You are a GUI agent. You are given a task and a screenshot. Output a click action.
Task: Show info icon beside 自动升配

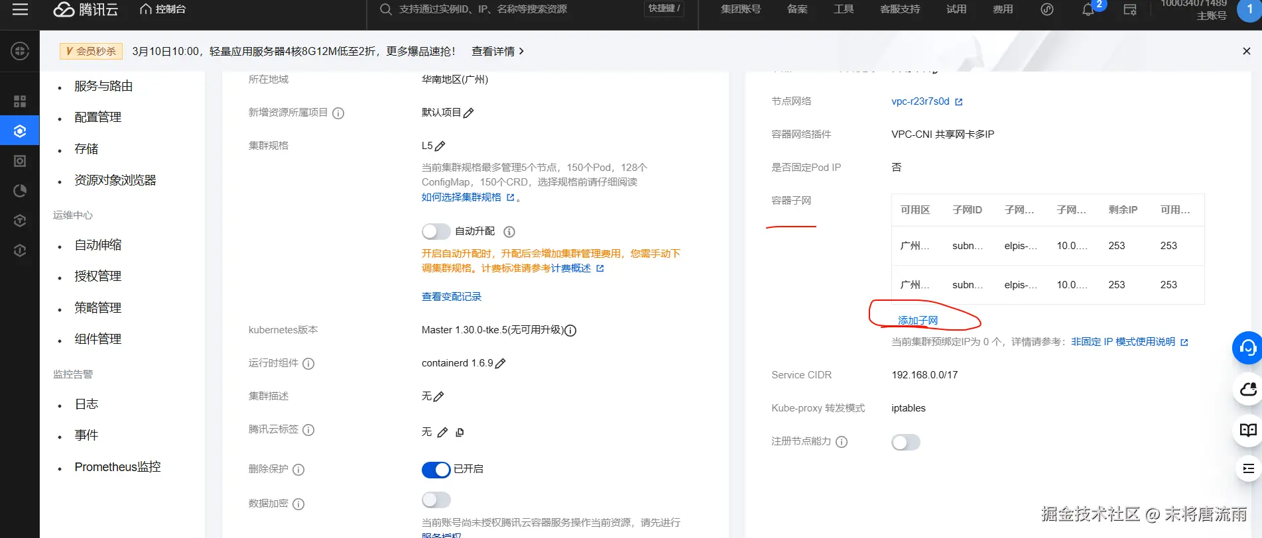pos(509,232)
